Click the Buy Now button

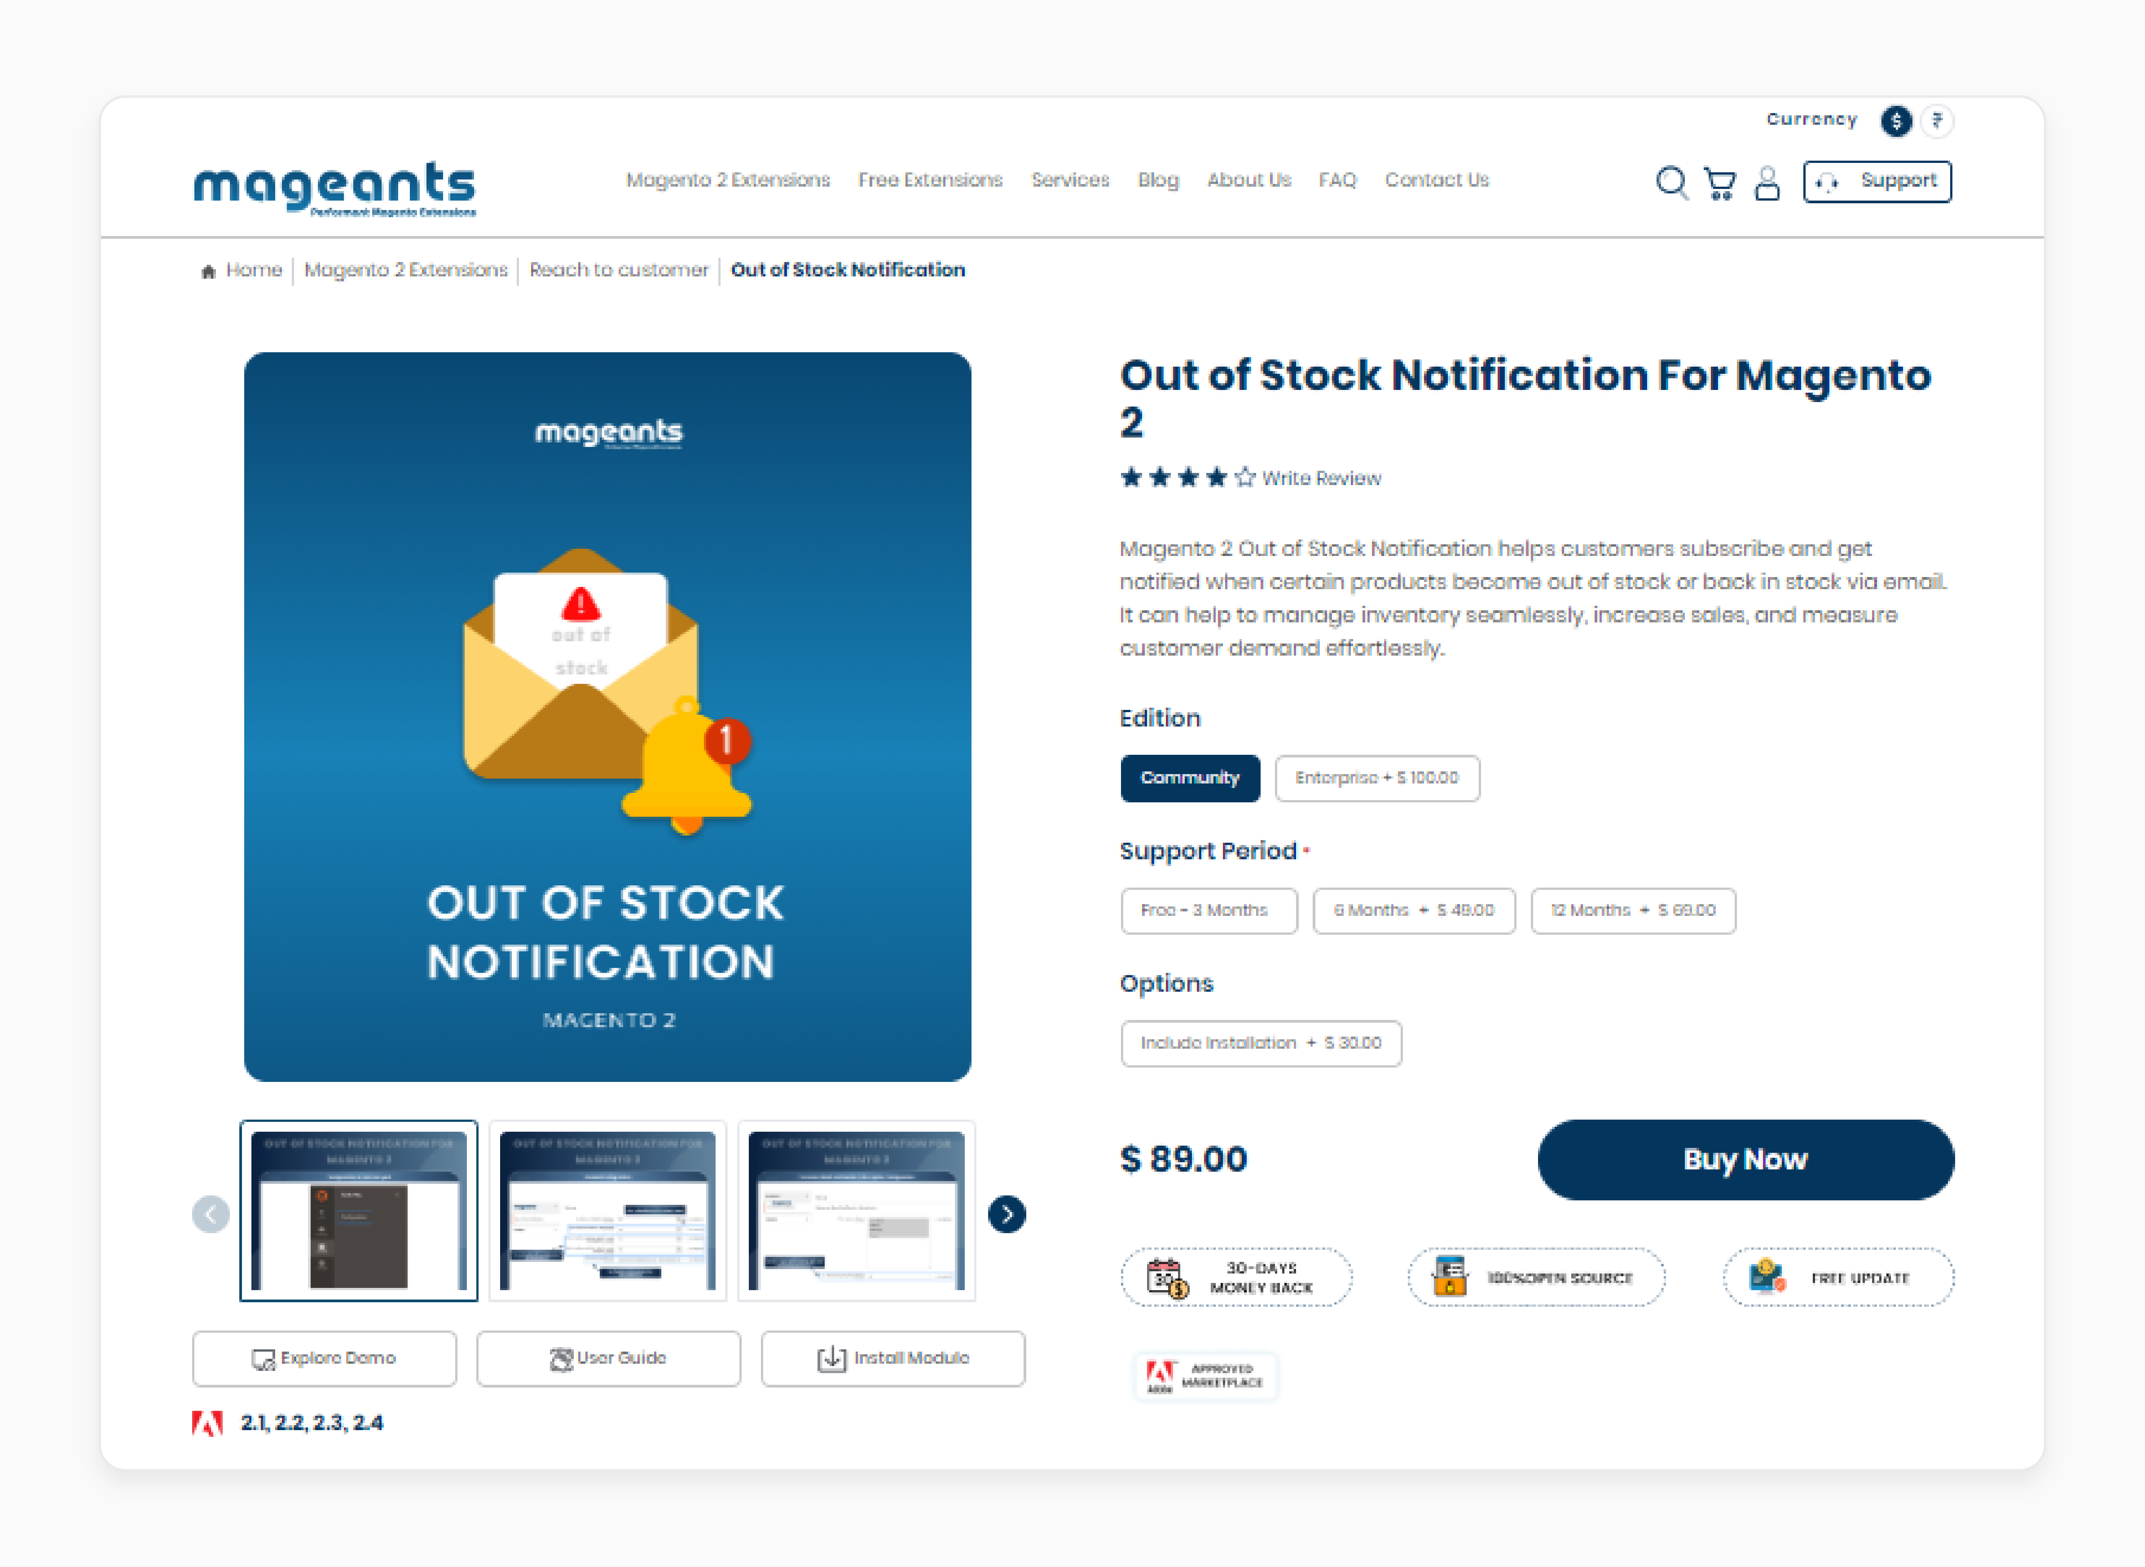point(1745,1159)
